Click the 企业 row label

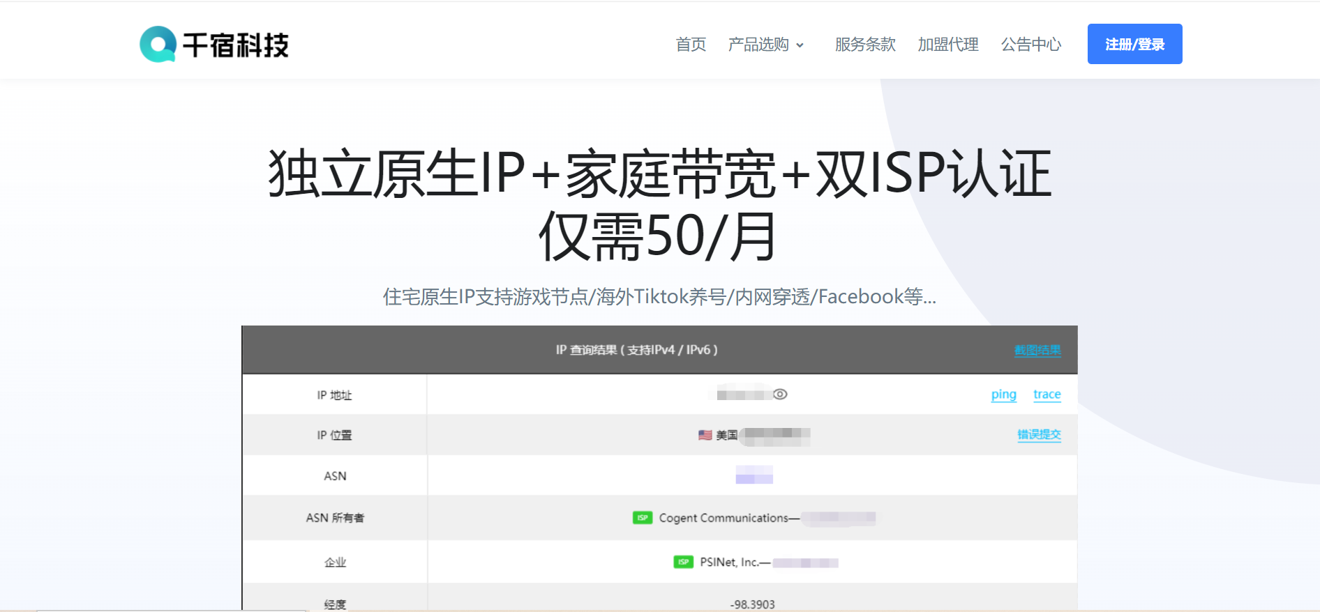tap(335, 562)
